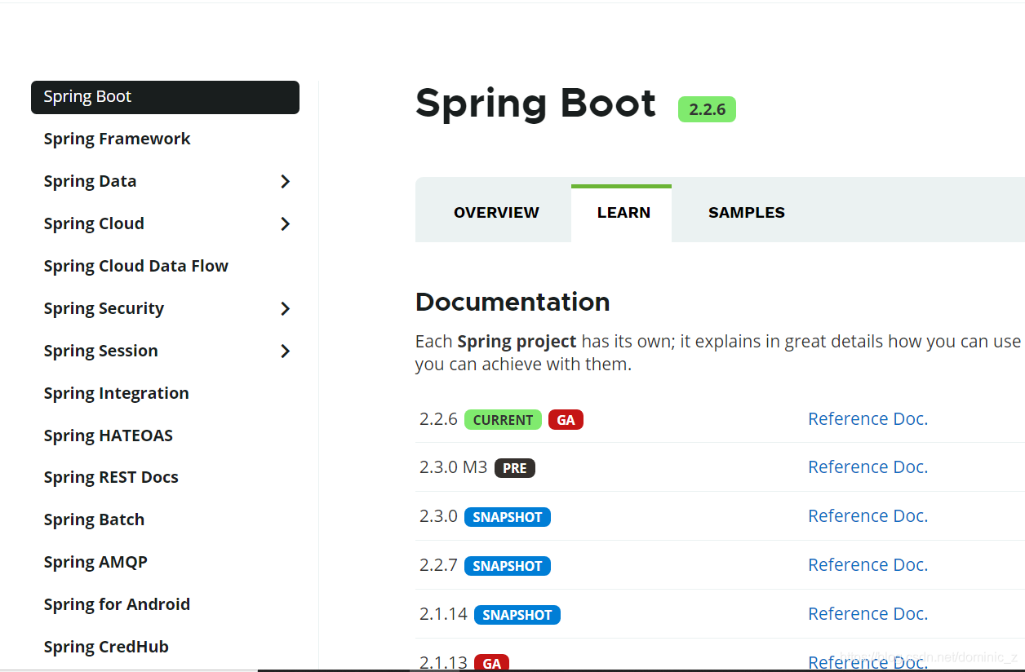The image size is (1025, 672).
Task: Click the GA badge on 2.1.13
Action: (491, 663)
